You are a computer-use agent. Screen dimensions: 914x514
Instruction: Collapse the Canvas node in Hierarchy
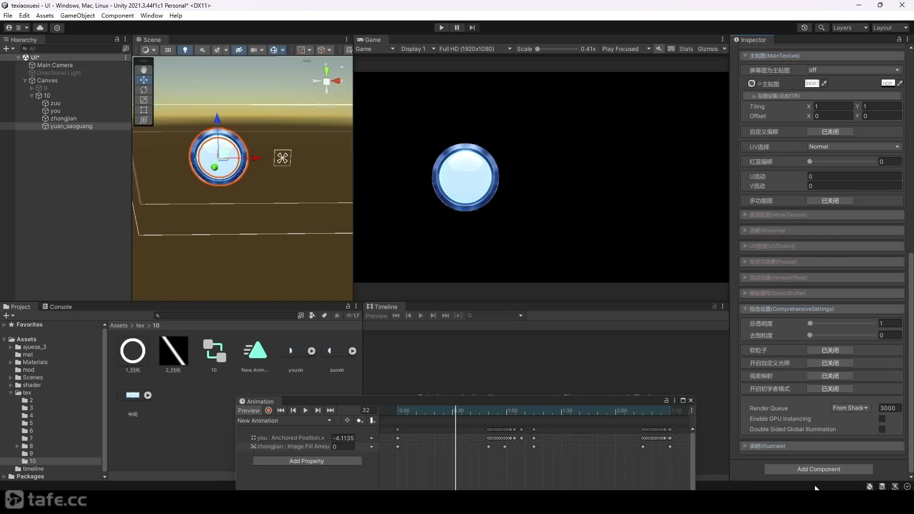[25, 80]
